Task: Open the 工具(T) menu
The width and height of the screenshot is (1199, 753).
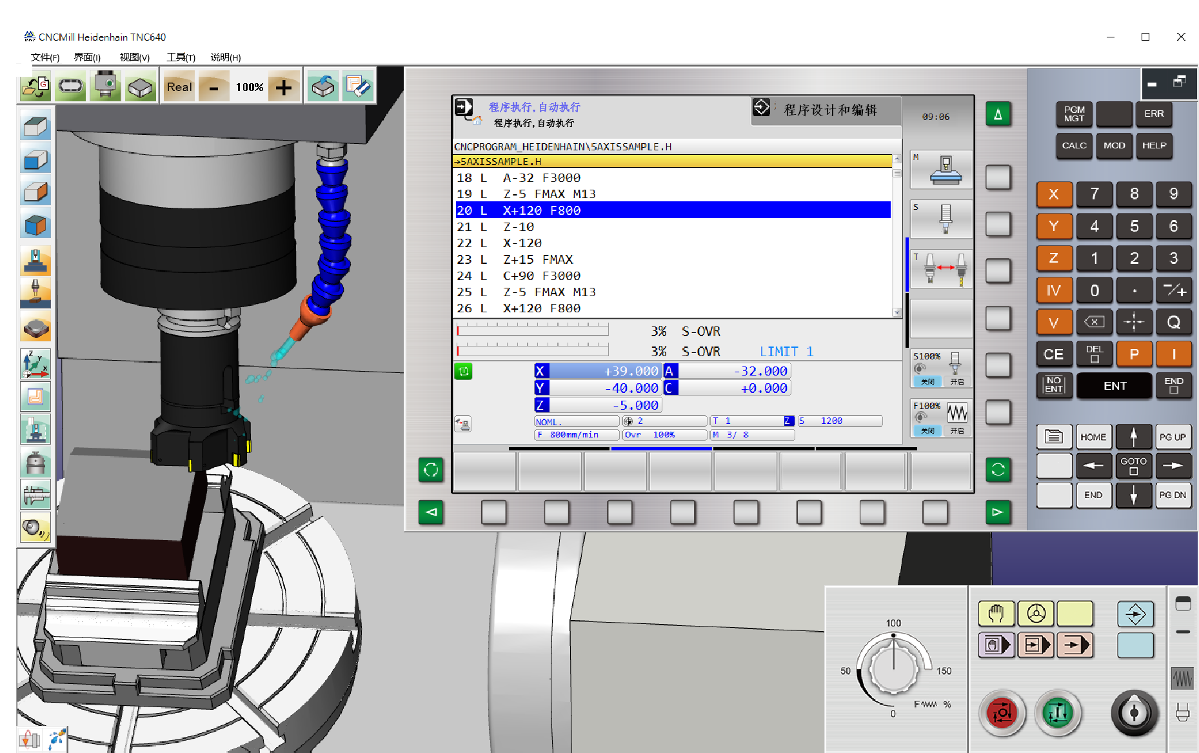Action: (181, 57)
